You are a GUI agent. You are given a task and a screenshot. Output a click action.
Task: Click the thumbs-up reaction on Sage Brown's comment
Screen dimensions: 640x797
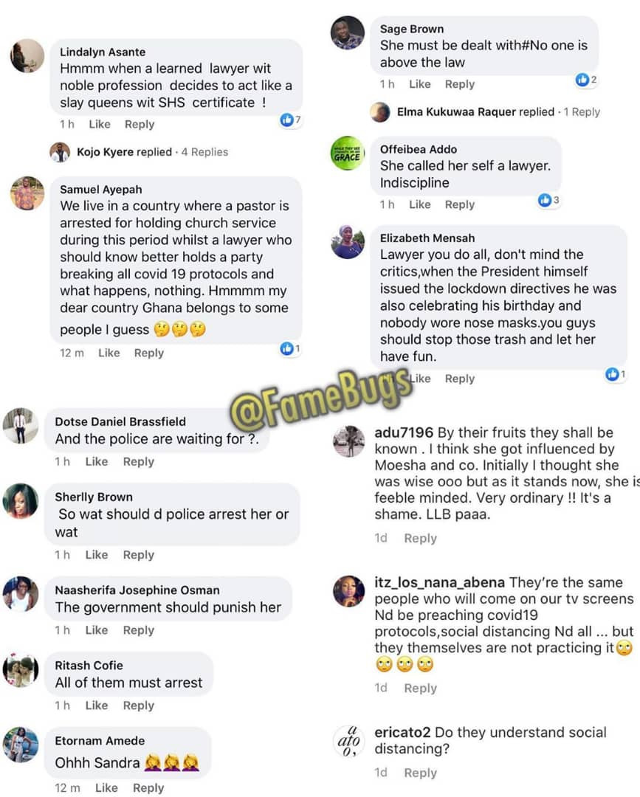tap(582, 79)
